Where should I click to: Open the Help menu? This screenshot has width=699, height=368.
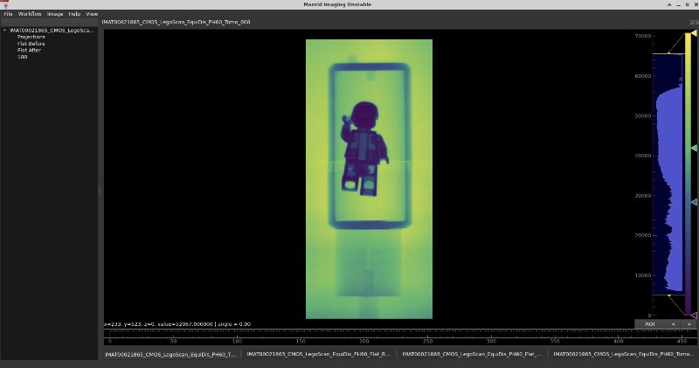tap(74, 14)
